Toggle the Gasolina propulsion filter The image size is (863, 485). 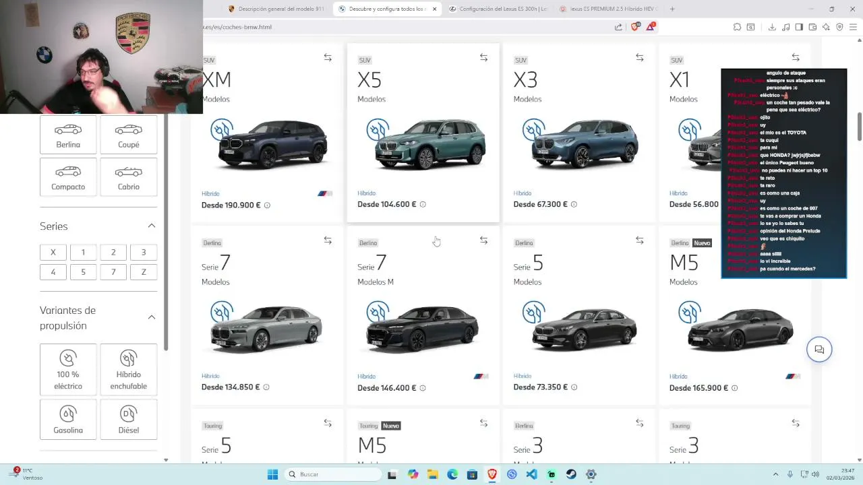click(68, 420)
